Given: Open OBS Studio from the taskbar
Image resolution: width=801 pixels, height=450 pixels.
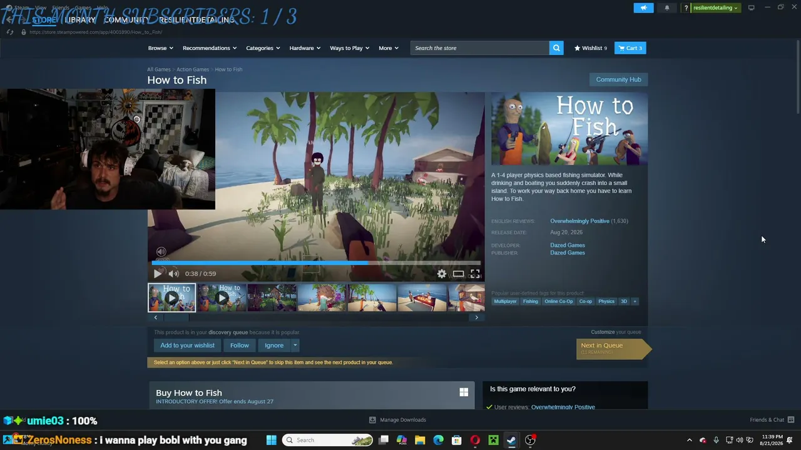Looking at the screenshot, I should (x=530, y=440).
